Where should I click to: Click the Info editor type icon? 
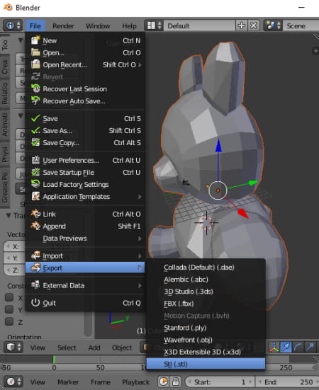[x=13, y=25]
